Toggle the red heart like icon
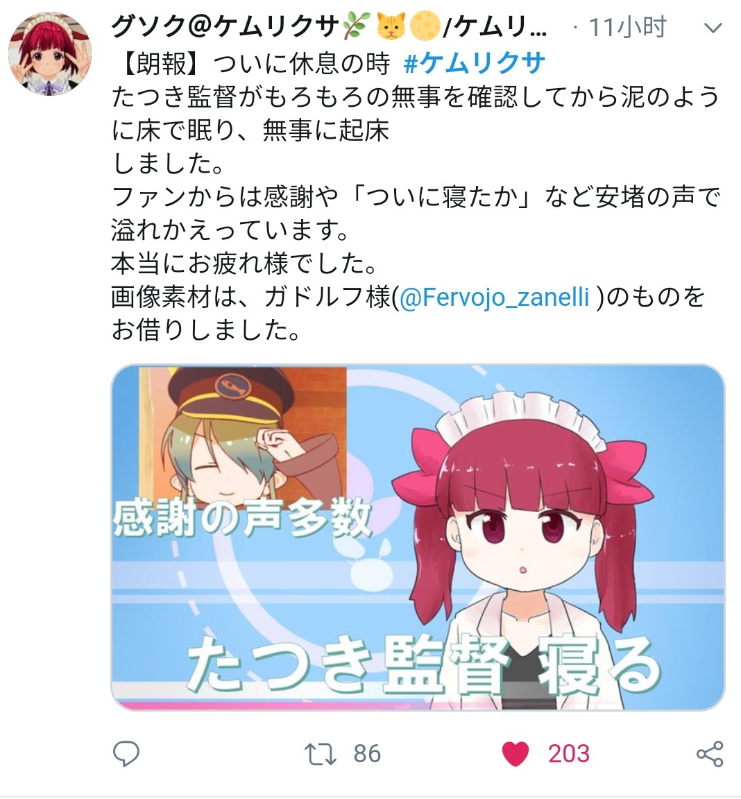Screen dimensions: 741x799 (x=516, y=754)
